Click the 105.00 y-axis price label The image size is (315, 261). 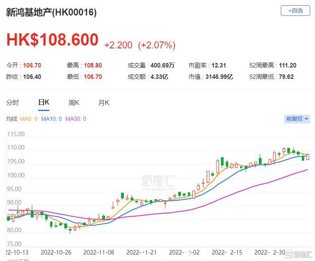click(16, 161)
